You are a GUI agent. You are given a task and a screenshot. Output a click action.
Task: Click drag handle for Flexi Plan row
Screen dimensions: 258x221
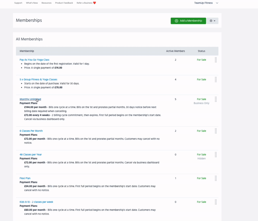(x=216, y=178)
